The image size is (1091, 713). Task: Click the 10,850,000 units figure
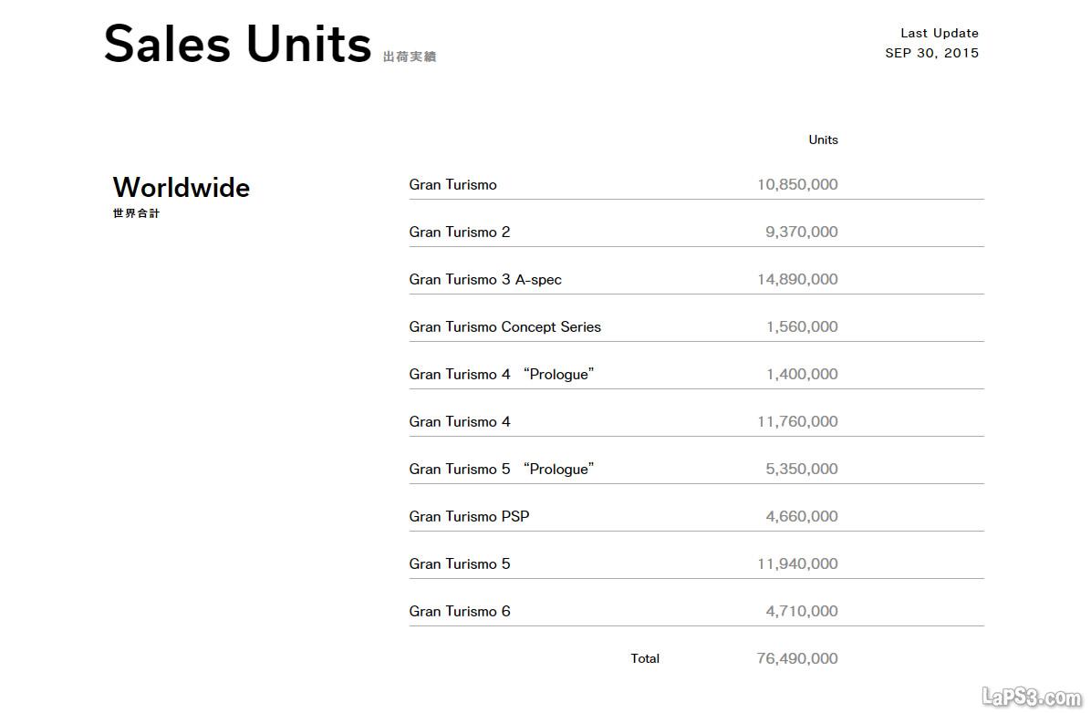[x=796, y=184]
